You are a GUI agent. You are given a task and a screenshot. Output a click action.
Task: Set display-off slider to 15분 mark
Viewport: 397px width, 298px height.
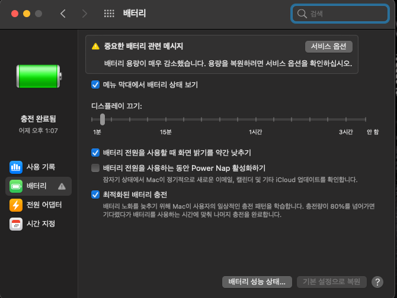[x=166, y=119]
